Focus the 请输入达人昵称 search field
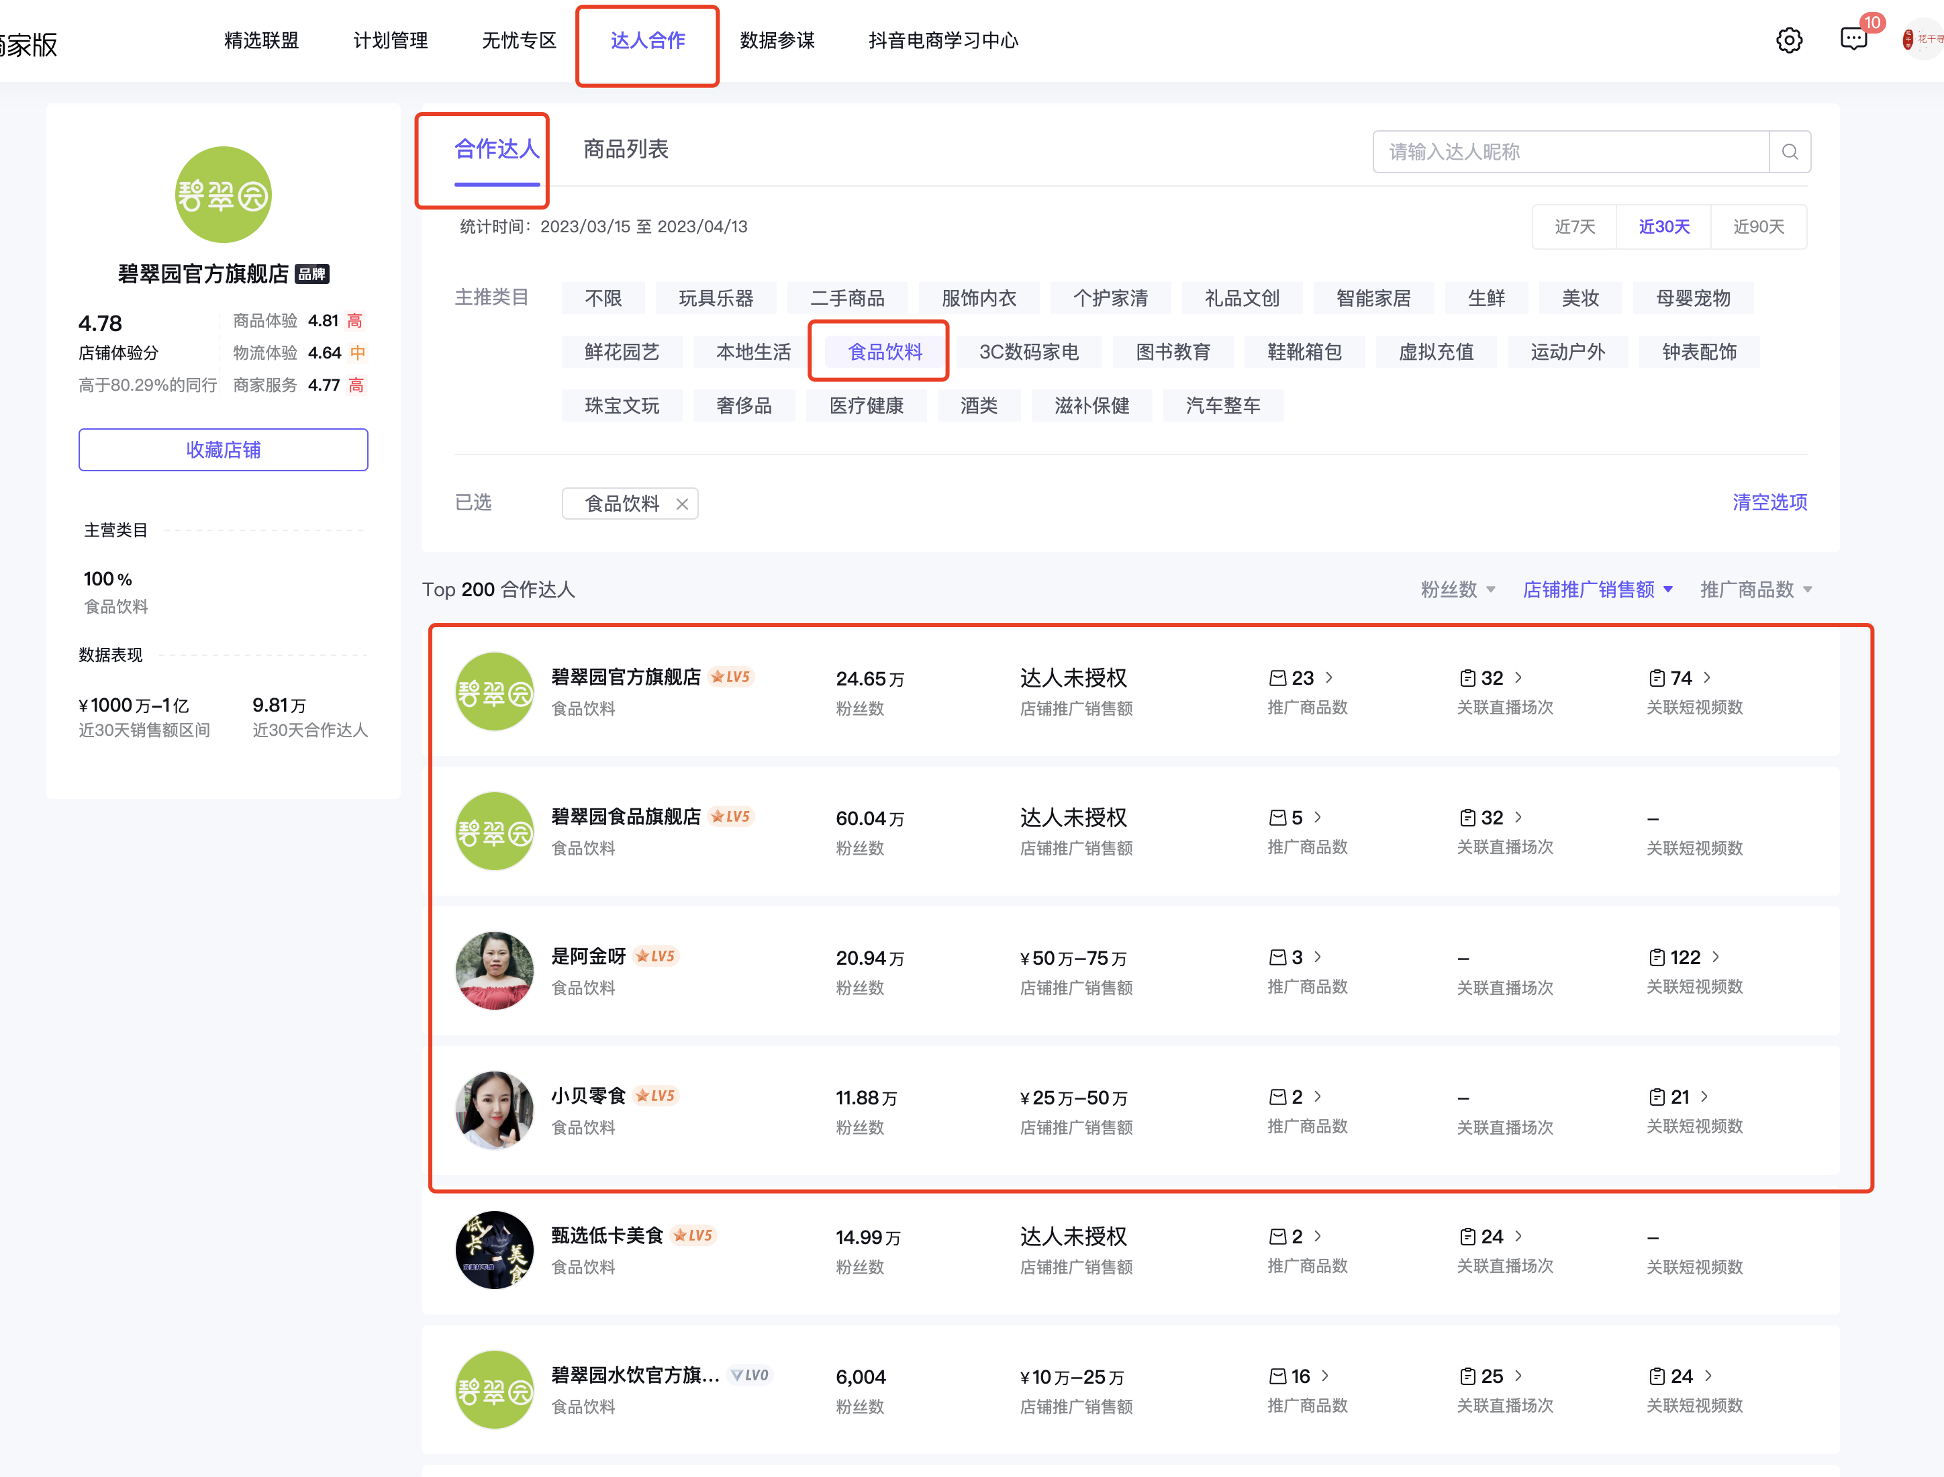This screenshot has height=1477, width=1944. coord(1571,152)
